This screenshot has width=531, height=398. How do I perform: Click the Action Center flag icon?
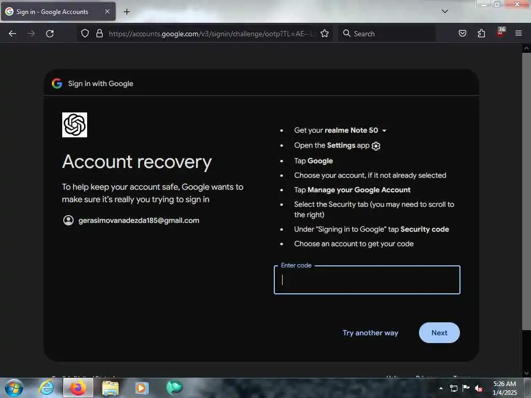[466, 388]
